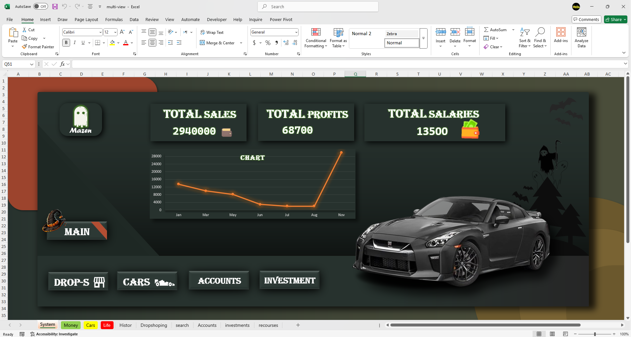Click the ACCOUNTS dashboard button

[219, 281]
